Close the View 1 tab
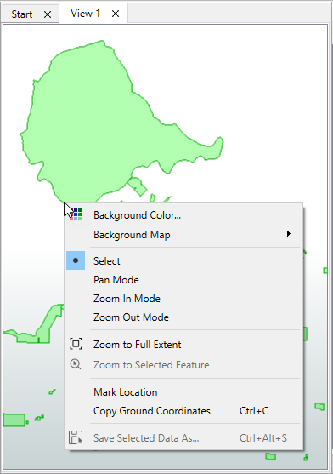Viewport: 333px width, 474px height. [116, 14]
